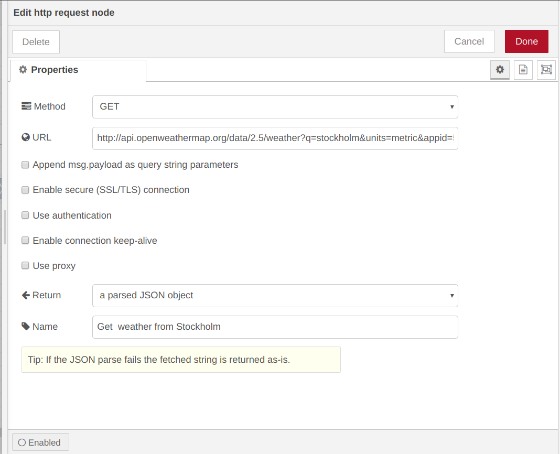Enable connection keep-alive checkbox

pyautogui.click(x=25, y=241)
